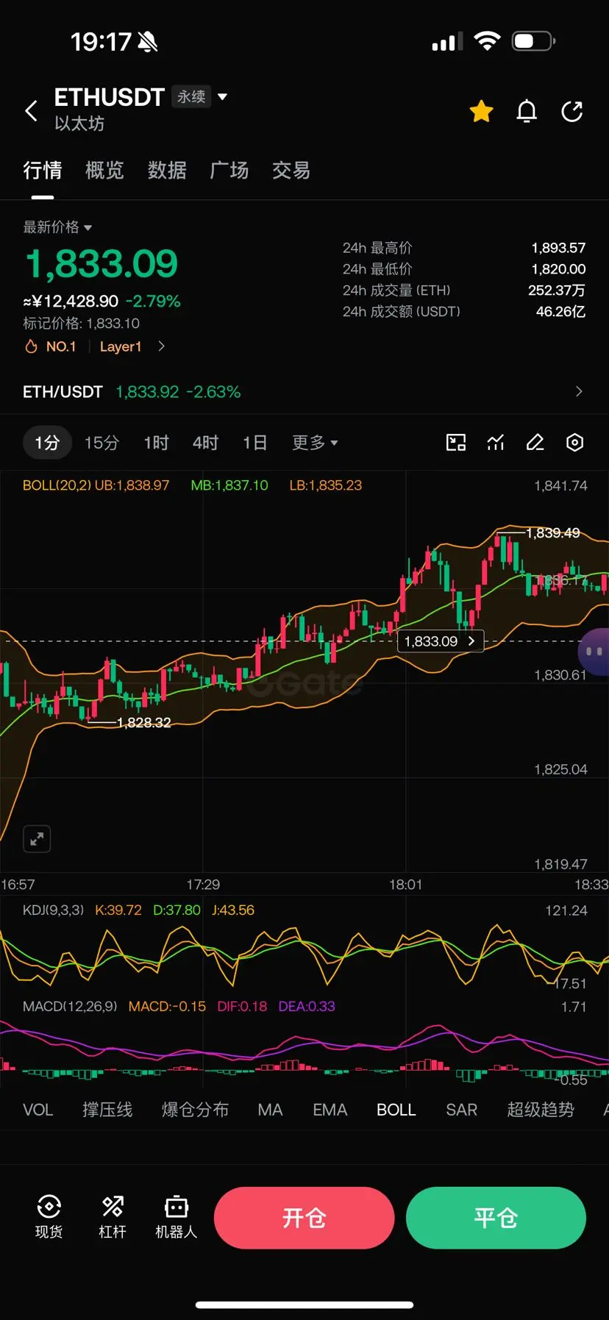Image resolution: width=609 pixels, height=1320 pixels.
Task: Toggle the VOL indicator
Action: [x=38, y=1110]
